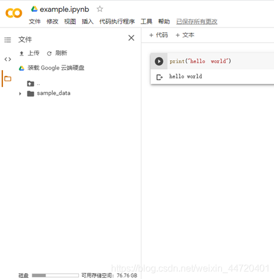Click the 文件 panel heading

pyautogui.click(x=25, y=40)
